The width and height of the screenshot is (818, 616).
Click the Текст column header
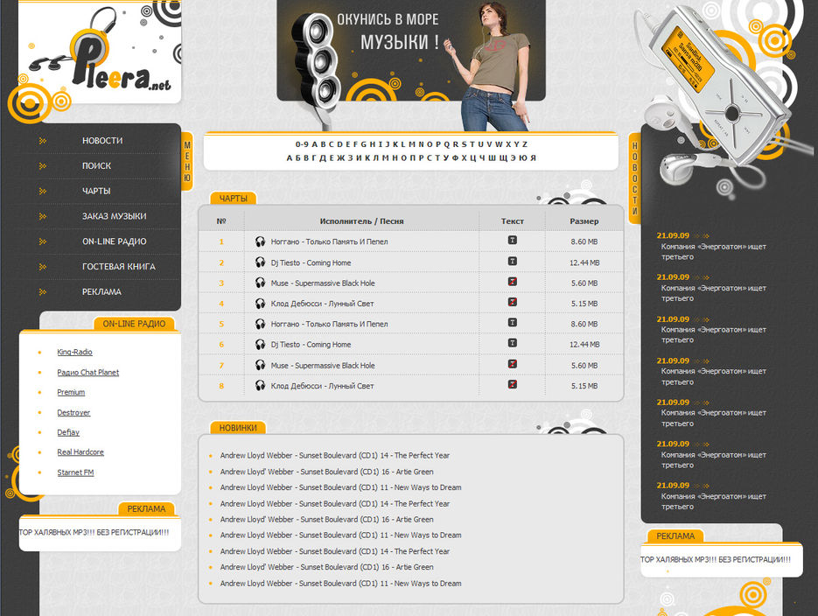coord(513,221)
